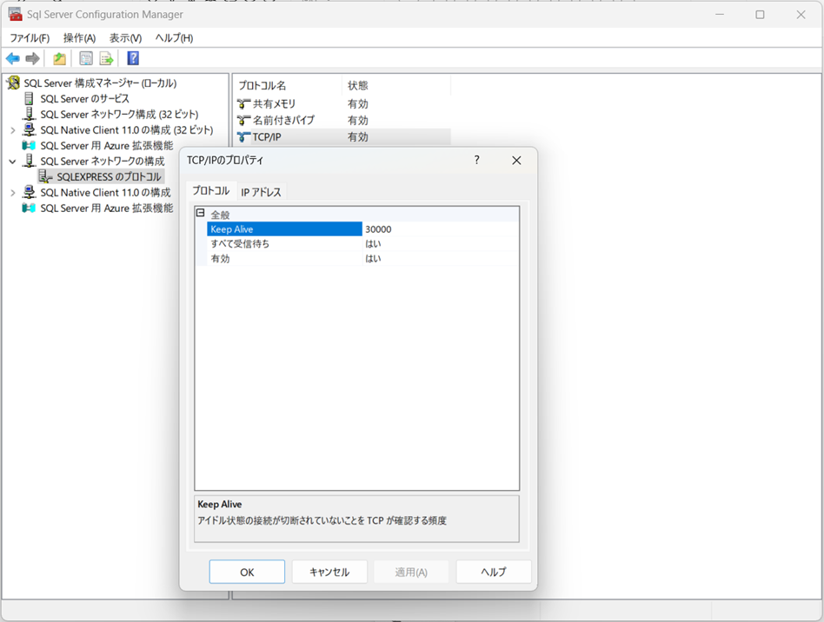This screenshot has height=622, width=824.
Task: Close the TCP/IPのプロパティ dialog
Action: pyautogui.click(x=516, y=160)
